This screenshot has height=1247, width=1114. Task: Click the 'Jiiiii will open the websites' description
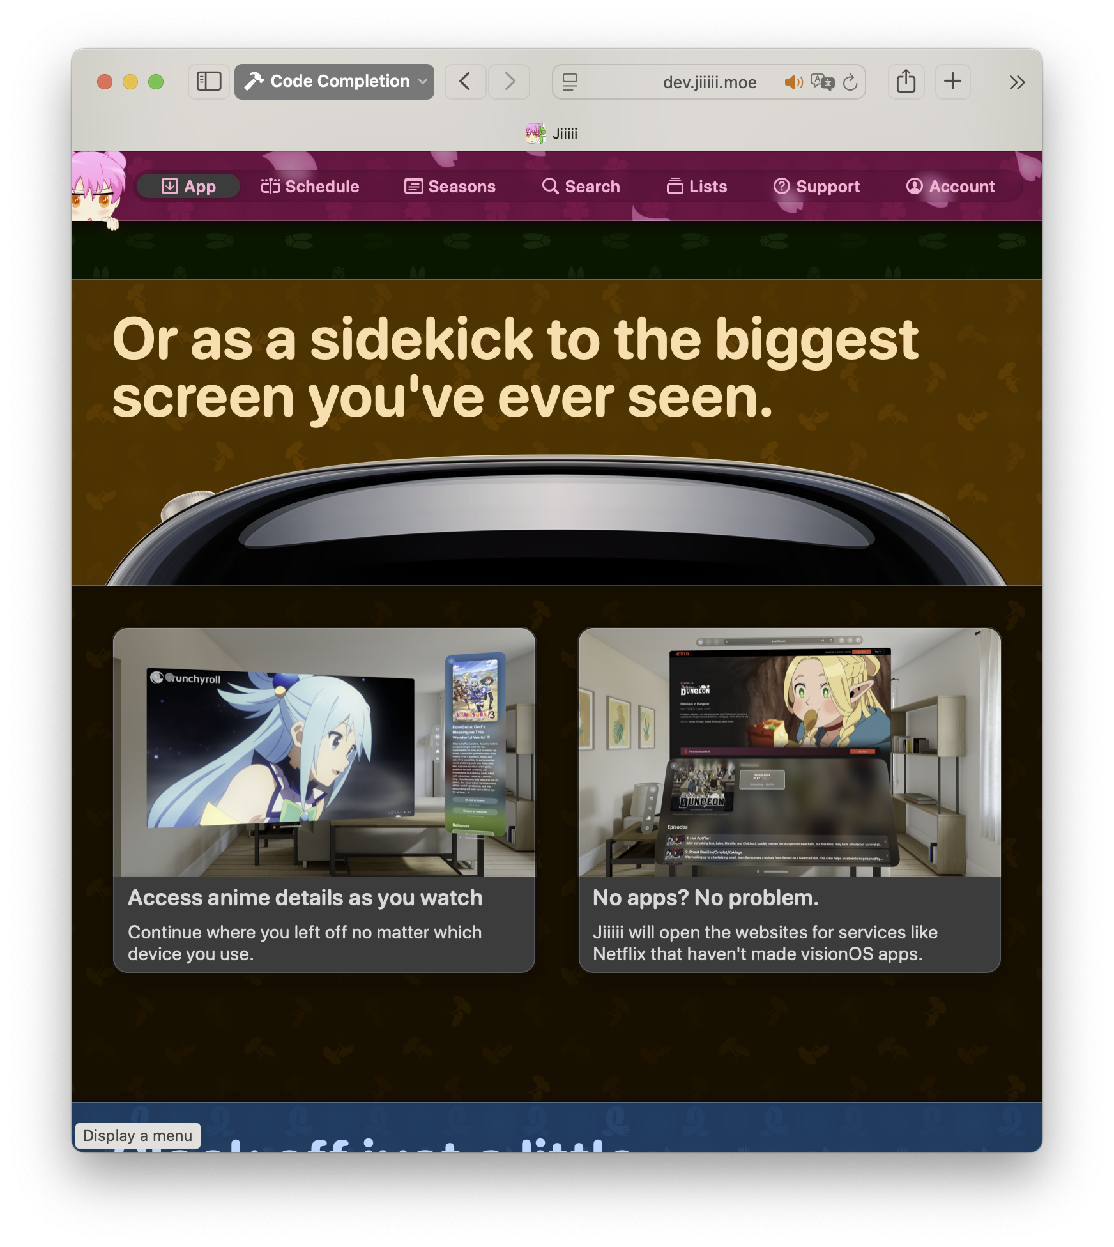tap(765, 943)
